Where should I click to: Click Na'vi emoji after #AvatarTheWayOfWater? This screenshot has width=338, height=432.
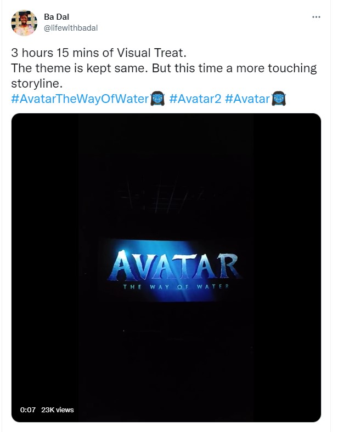(x=157, y=99)
